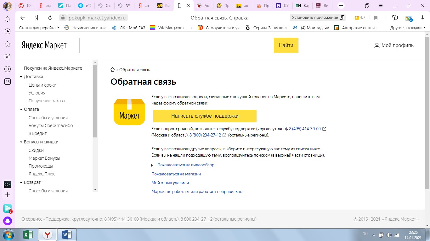Open Пожаловаться на магазин link
Viewport: 430px width, 241px height.
176,174
